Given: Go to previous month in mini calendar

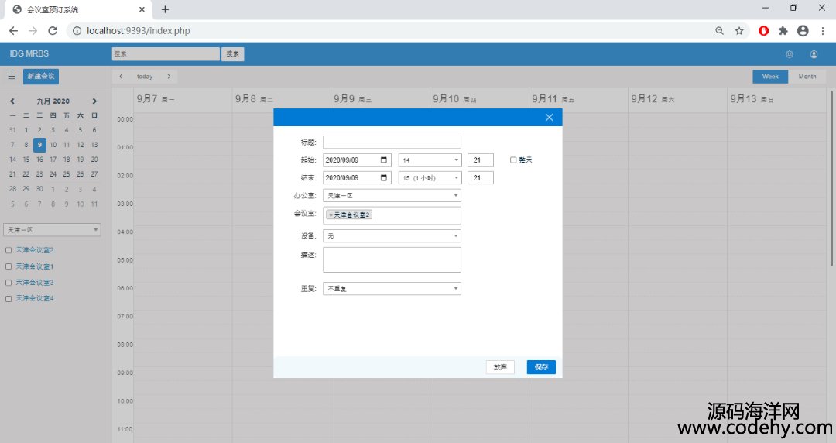Looking at the screenshot, I should [12, 101].
